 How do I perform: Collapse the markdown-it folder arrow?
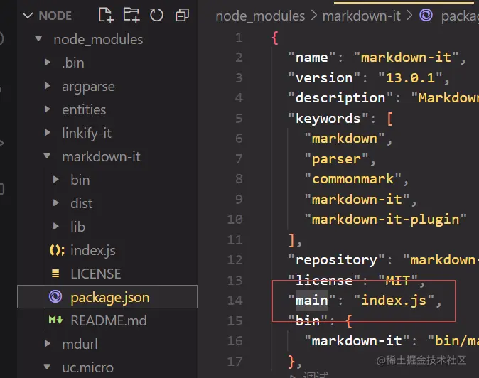tap(47, 156)
